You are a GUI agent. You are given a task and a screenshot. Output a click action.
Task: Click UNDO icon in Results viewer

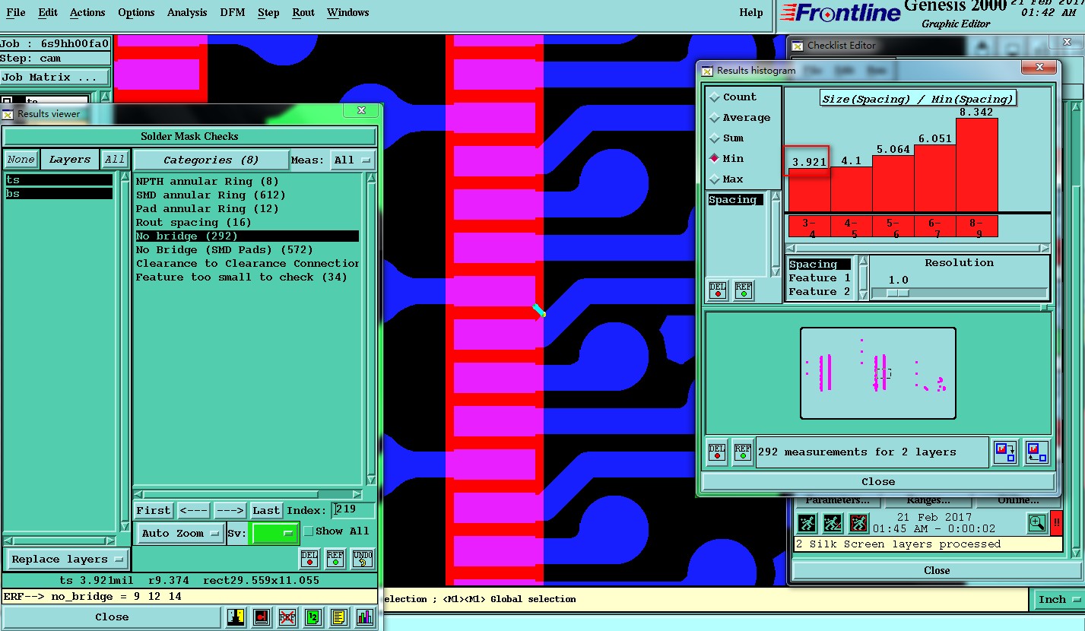362,559
